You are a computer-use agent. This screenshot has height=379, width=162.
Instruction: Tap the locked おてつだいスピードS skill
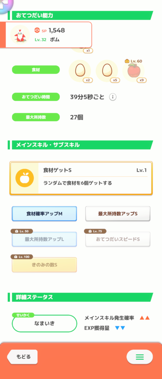pyautogui.click(x=118, y=239)
